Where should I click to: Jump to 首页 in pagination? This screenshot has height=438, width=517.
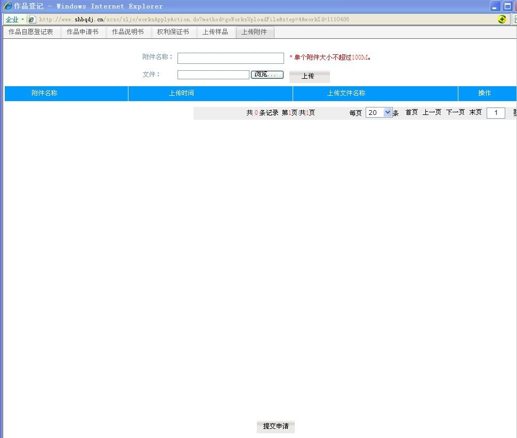tap(411, 112)
